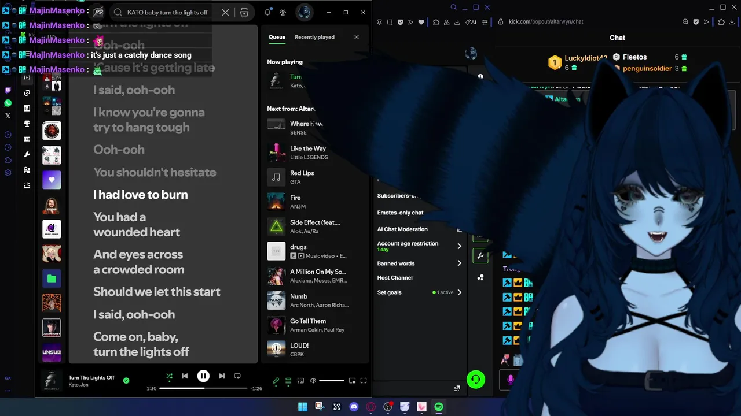Click the heart icon in browser toolbar

[x=421, y=22]
